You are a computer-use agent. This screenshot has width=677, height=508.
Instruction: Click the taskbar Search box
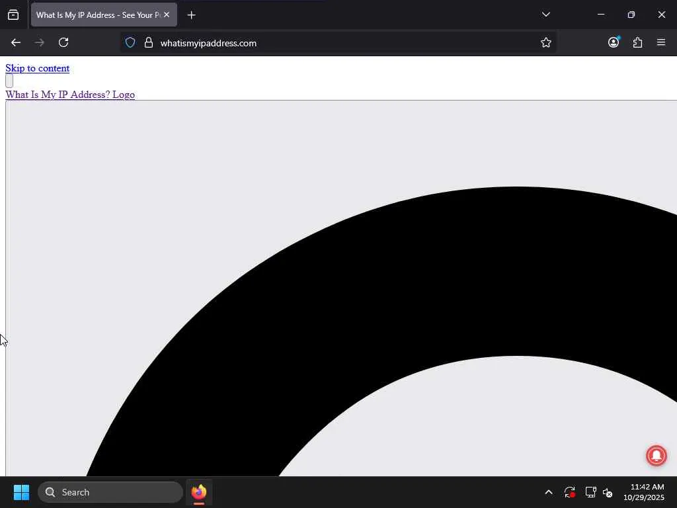tap(110, 492)
